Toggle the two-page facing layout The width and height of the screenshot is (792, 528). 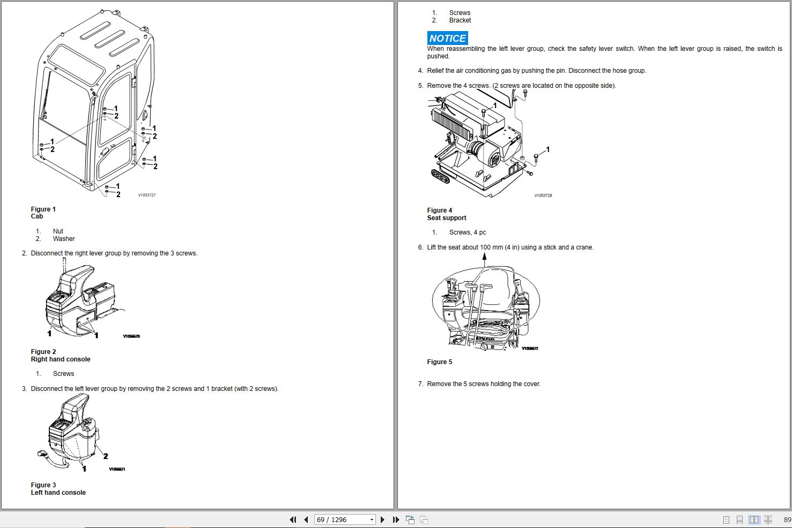coord(754,519)
